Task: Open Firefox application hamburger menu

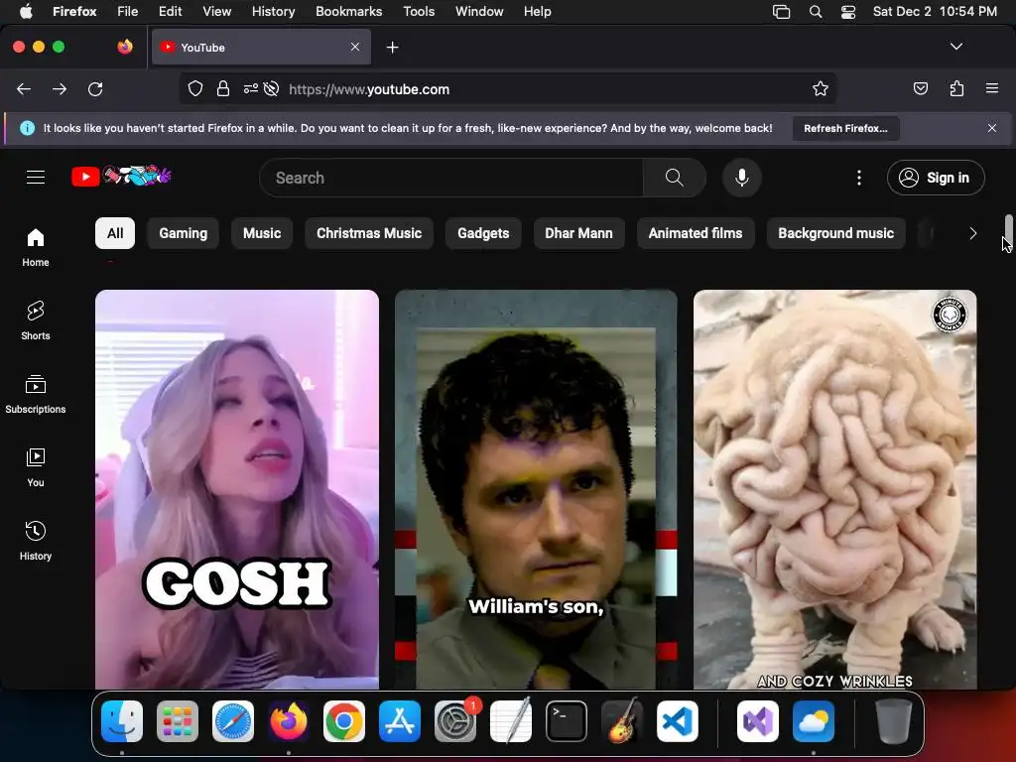Action: pyautogui.click(x=992, y=88)
